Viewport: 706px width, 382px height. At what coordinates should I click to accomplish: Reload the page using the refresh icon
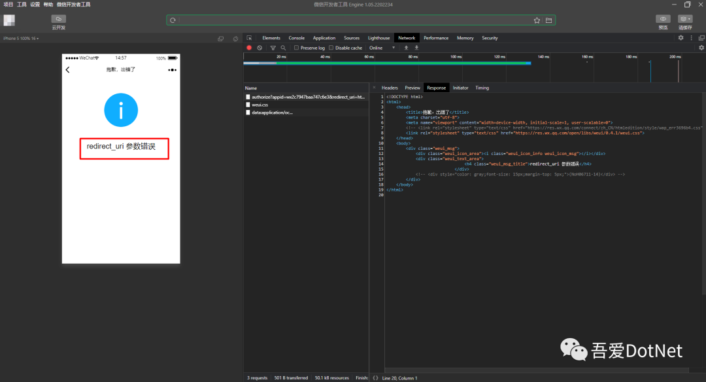click(173, 20)
